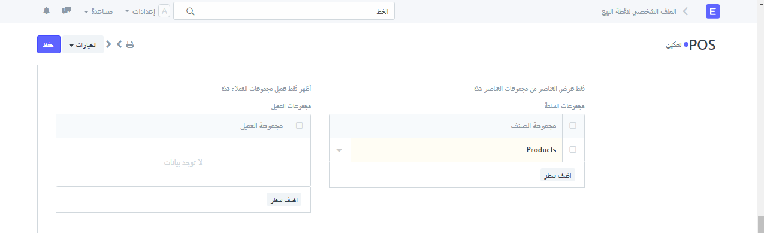Go to previous document with left arrow
764x233 pixels.
tap(109, 44)
